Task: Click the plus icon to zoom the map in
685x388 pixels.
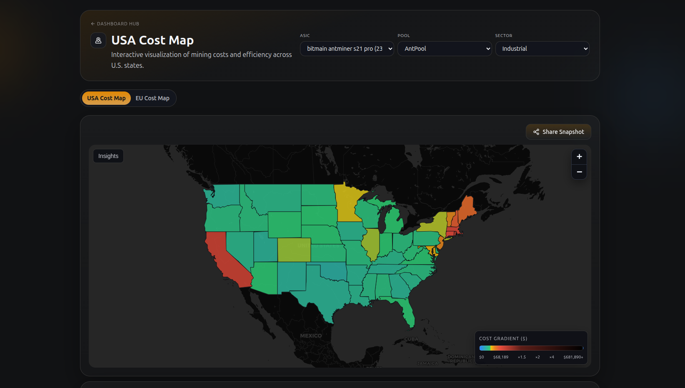Action: (x=579, y=157)
